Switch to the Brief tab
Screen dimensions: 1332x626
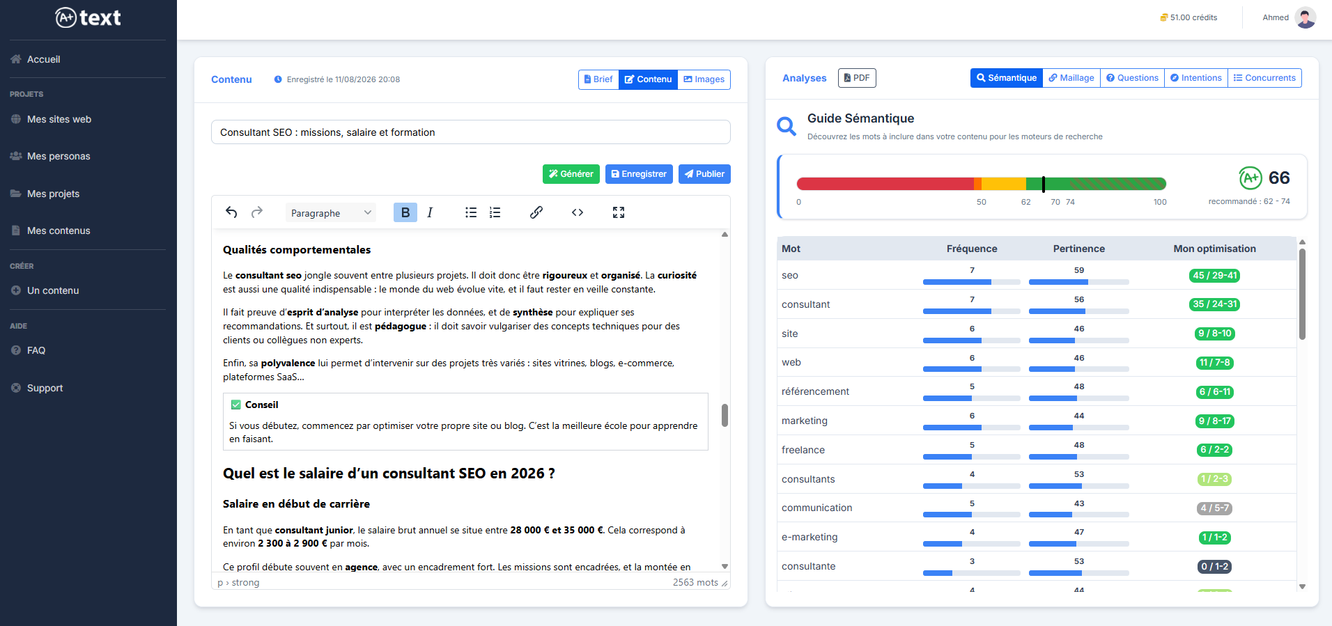coord(598,79)
